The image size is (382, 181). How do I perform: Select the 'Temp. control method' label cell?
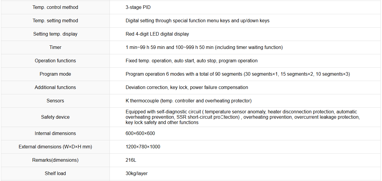55,7
